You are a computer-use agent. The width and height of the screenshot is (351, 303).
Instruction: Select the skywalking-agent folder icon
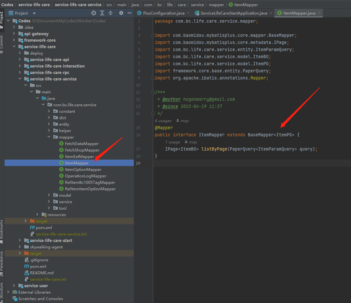coord(27,247)
